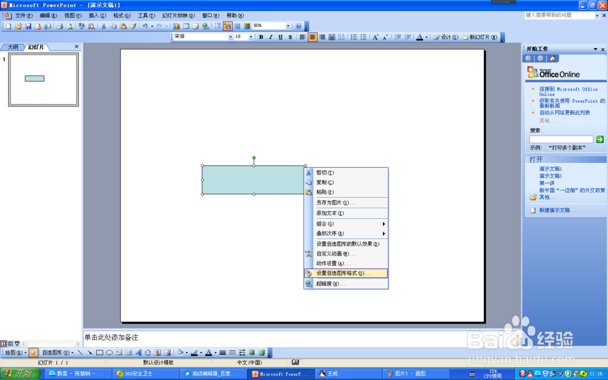The image size is (608, 380).
Task: Select slide 1 thumbnail in the panel
Action: click(43, 80)
